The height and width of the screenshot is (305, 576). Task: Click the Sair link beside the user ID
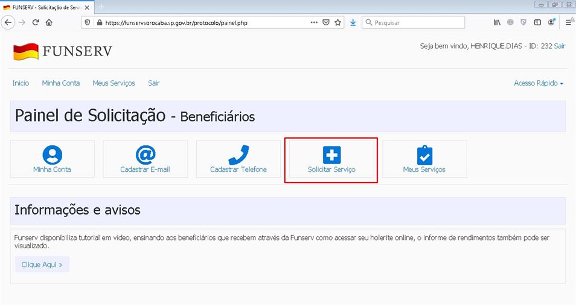(x=560, y=46)
